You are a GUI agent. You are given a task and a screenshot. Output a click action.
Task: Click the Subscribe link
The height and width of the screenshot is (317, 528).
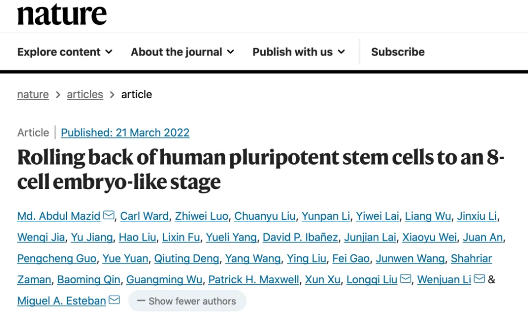[x=397, y=52]
